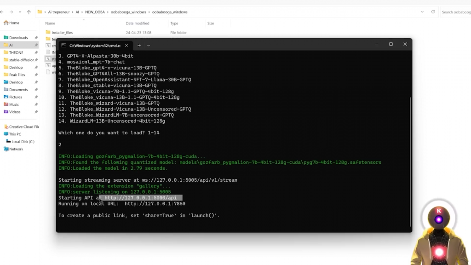This screenshot has height=265, width=471.
Task: Click pin icon beside Music
Action: (x=36, y=104)
